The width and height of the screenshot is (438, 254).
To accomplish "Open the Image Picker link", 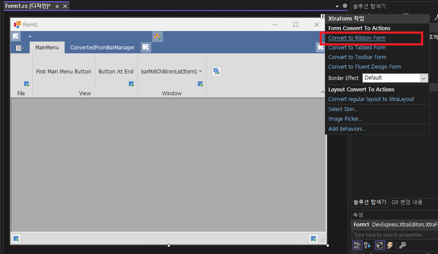I will pyautogui.click(x=345, y=119).
